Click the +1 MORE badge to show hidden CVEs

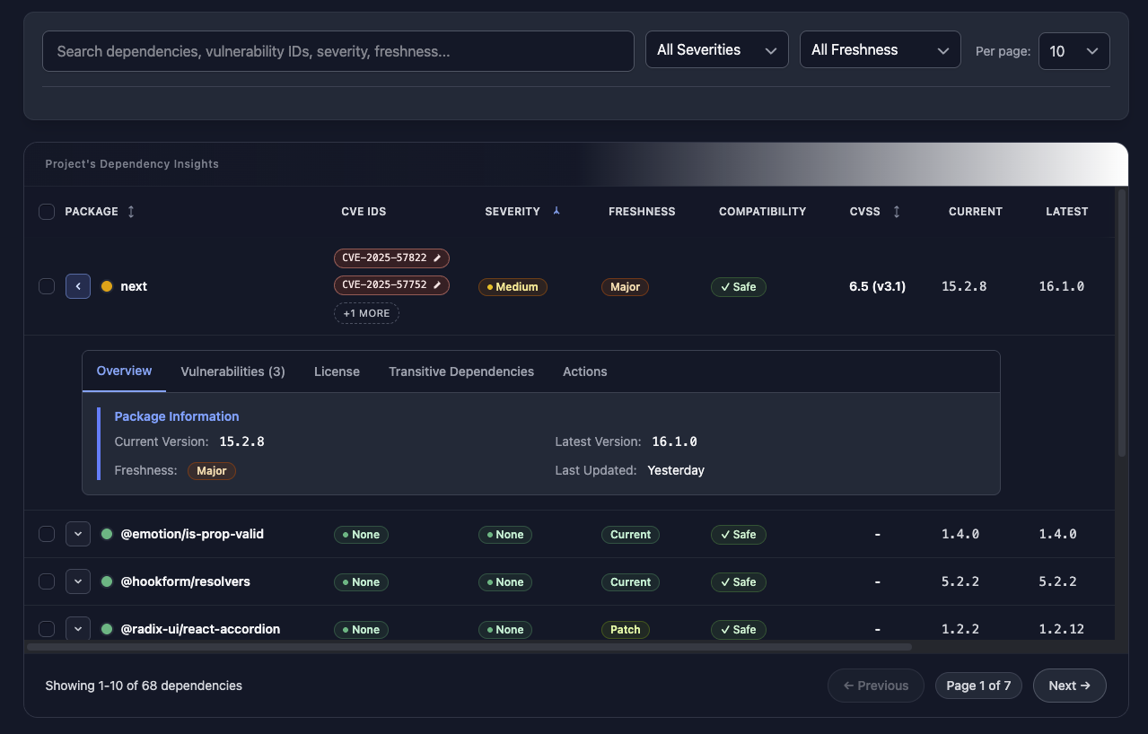tap(366, 312)
